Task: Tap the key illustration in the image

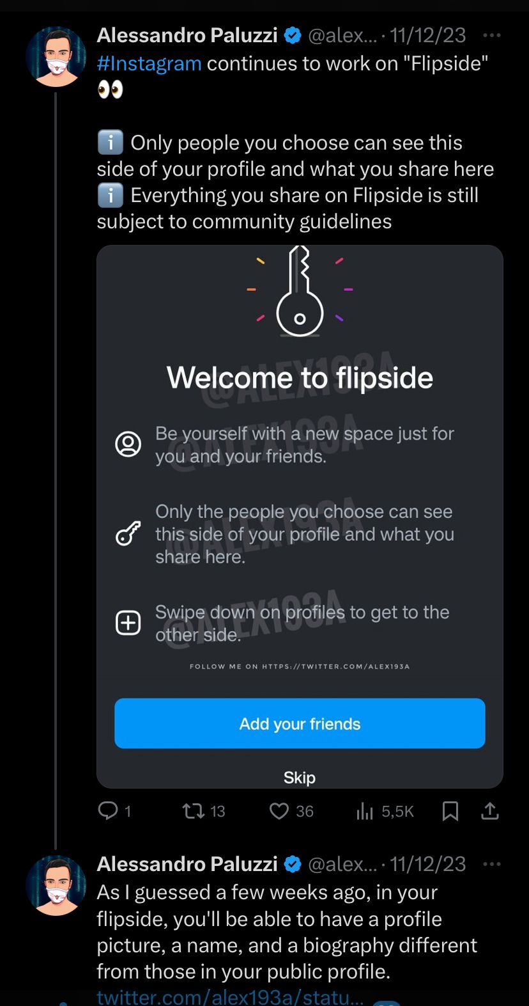Action: [300, 292]
